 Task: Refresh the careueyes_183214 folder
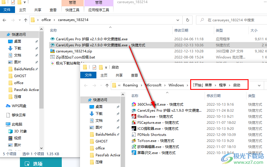click(x=188, y=20)
